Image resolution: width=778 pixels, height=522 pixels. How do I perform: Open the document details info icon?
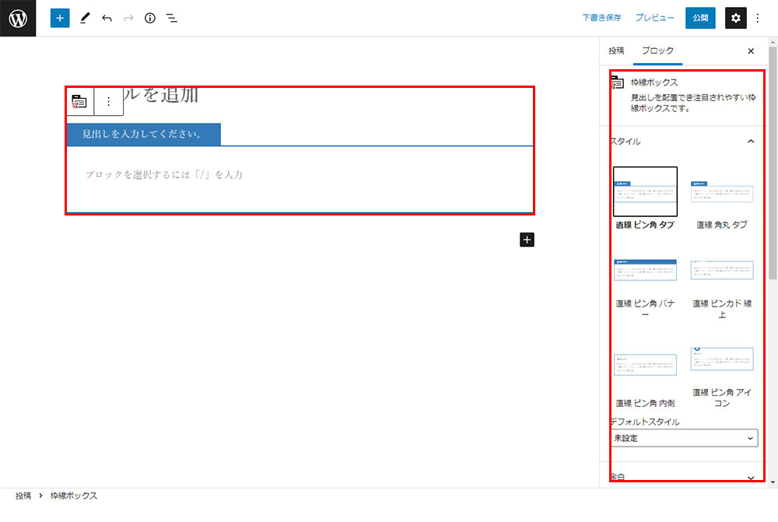click(x=150, y=18)
